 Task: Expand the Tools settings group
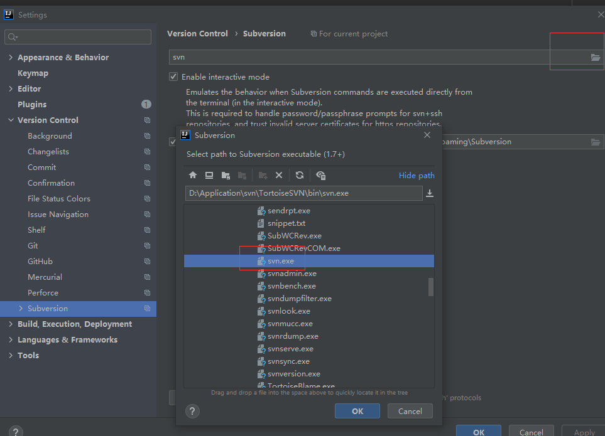click(x=11, y=355)
